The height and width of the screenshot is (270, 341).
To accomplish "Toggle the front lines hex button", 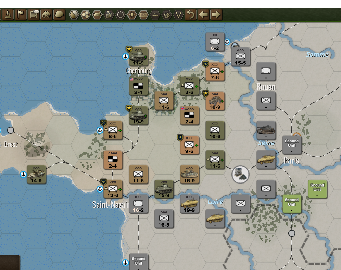I will (x=155, y=15).
